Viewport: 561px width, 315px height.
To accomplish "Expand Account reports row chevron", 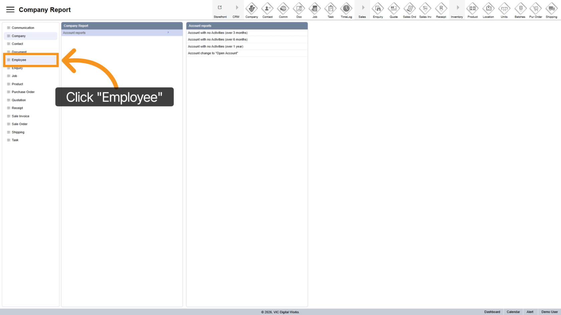I will [168, 33].
